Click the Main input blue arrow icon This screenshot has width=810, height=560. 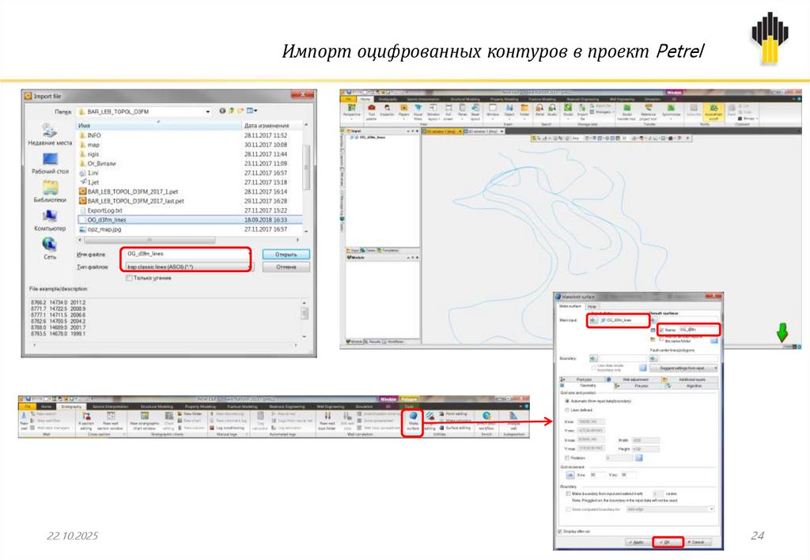593,320
